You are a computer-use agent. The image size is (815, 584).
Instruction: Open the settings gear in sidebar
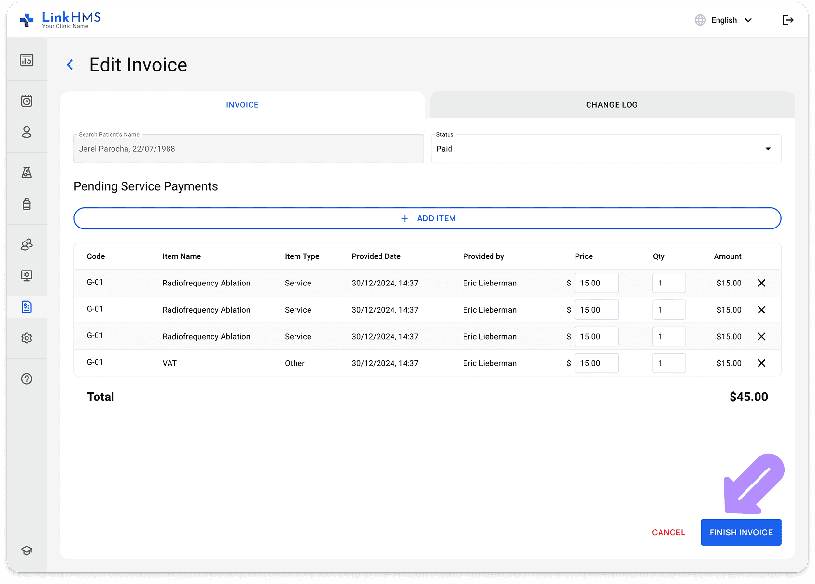27,338
